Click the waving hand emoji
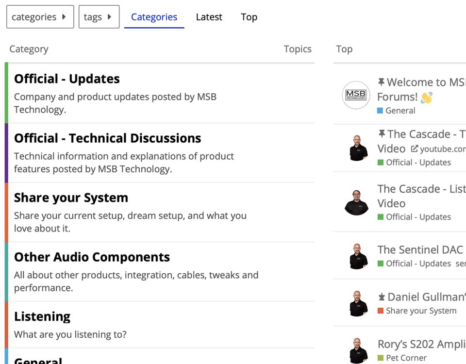Screen dimensions: 466x364 pos(427,97)
